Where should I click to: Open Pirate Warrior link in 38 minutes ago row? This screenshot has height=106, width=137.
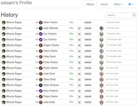(x=51, y=62)
